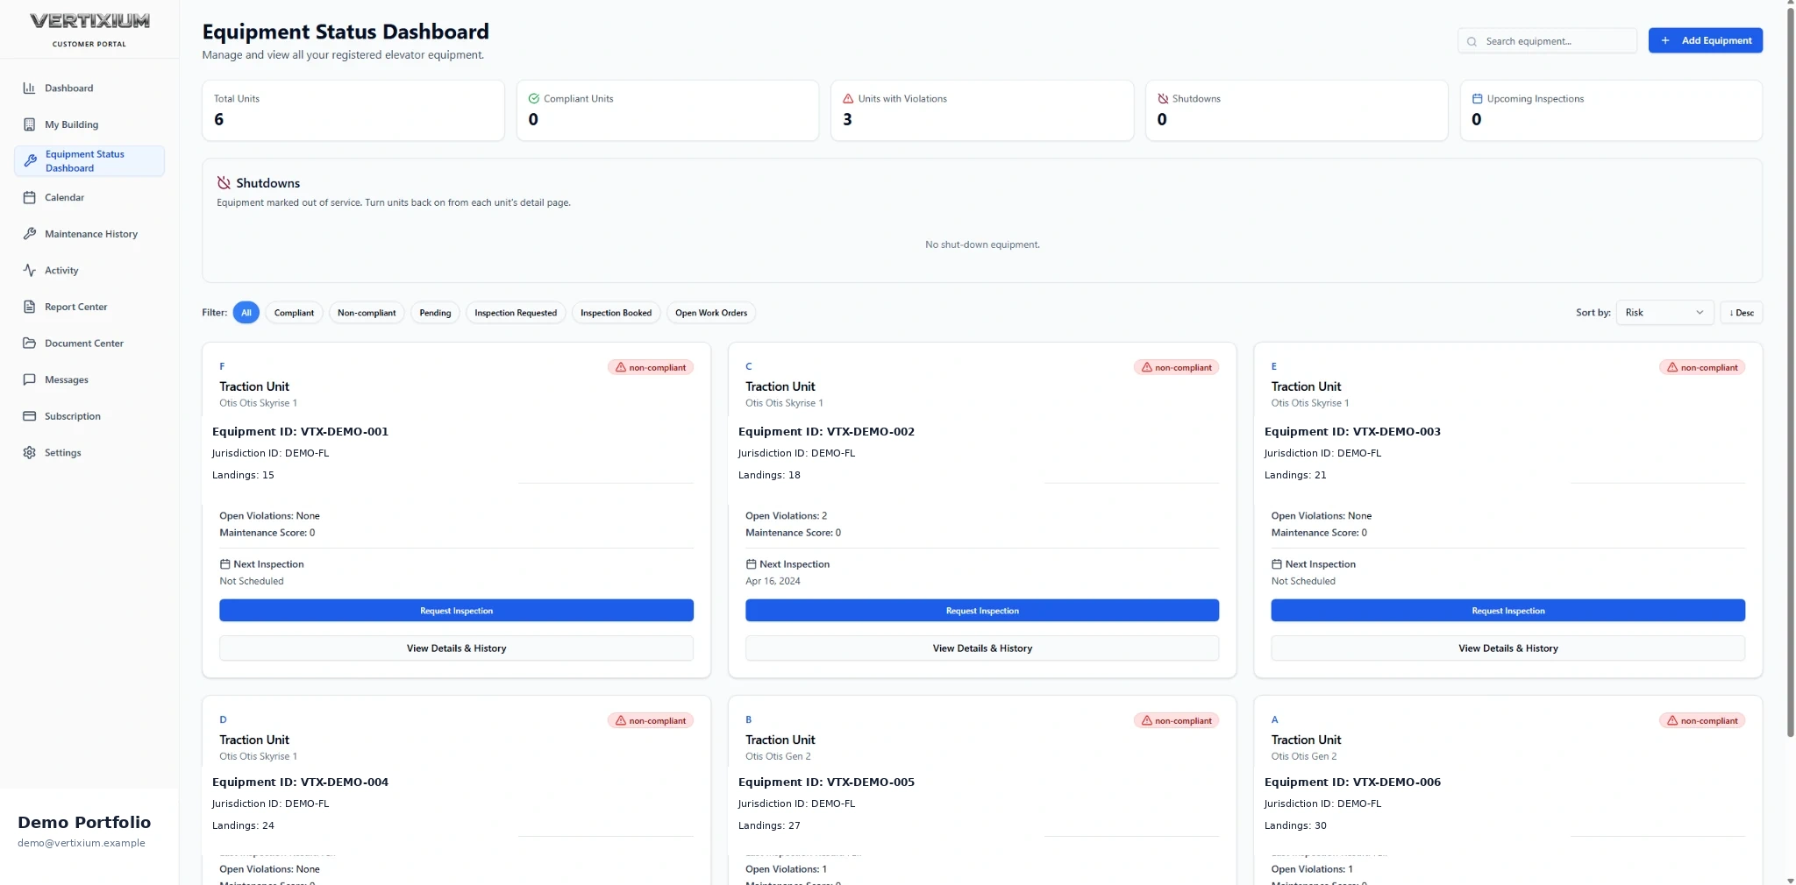Click 'Apr 16, 2024' next inspection date

point(773,581)
